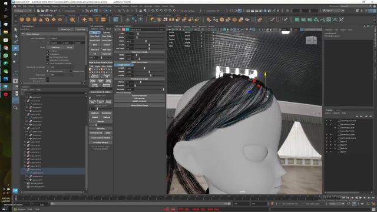Viewport: 377px width, 212px height.
Task: Click the Save scene icon on the status line
Action: click(x=47, y=11)
